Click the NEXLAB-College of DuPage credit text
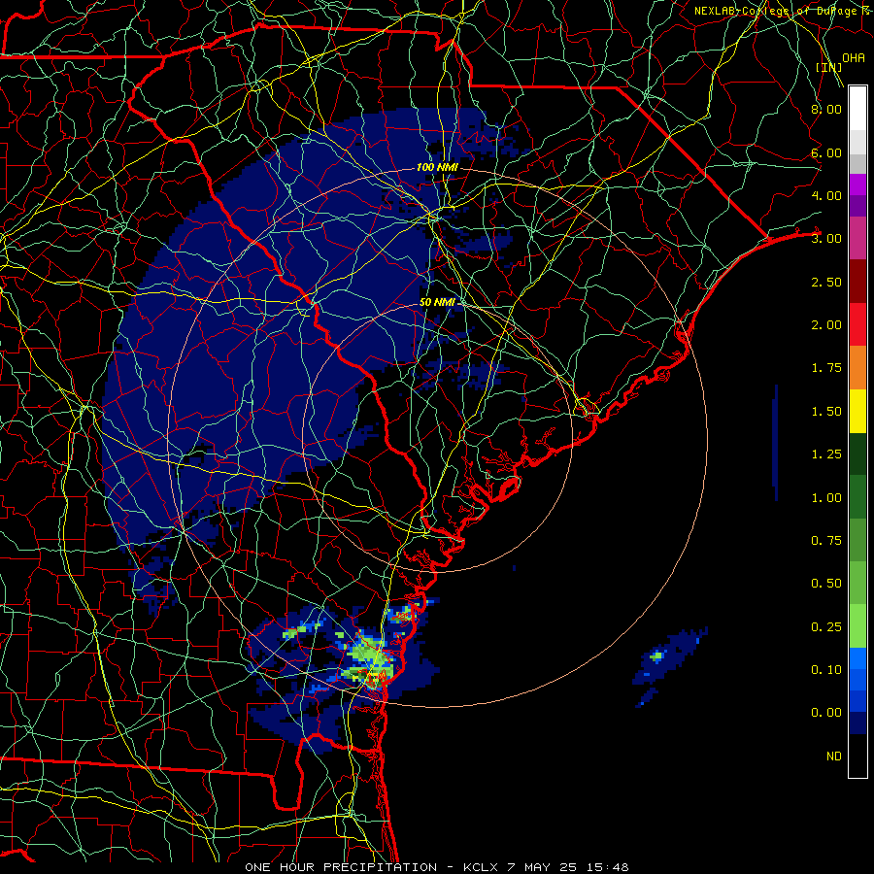 tap(782, 11)
